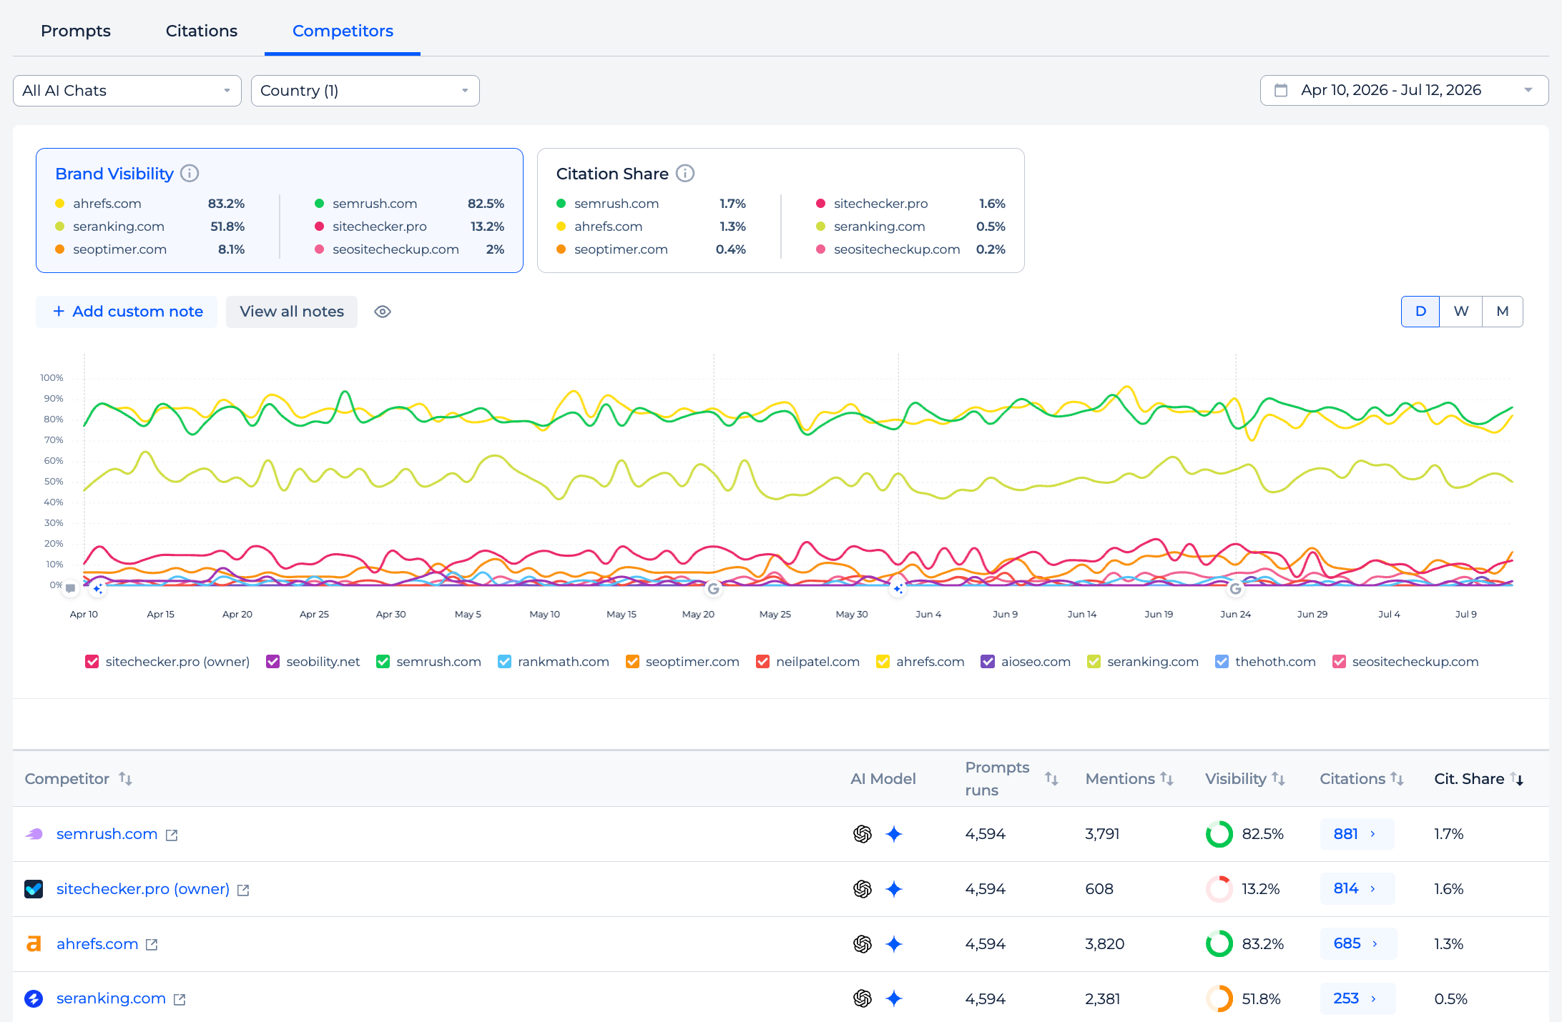Click Add custom note button
Screen dimensions: 1562x1022
(127, 312)
